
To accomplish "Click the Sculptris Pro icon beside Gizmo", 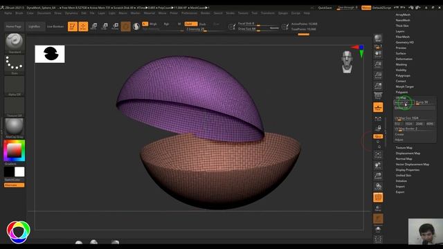I will (x=136, y=26).
